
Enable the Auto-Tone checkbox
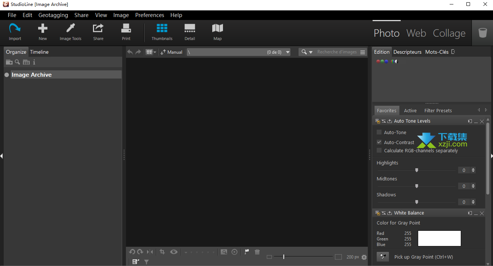[x=379, y=132]
